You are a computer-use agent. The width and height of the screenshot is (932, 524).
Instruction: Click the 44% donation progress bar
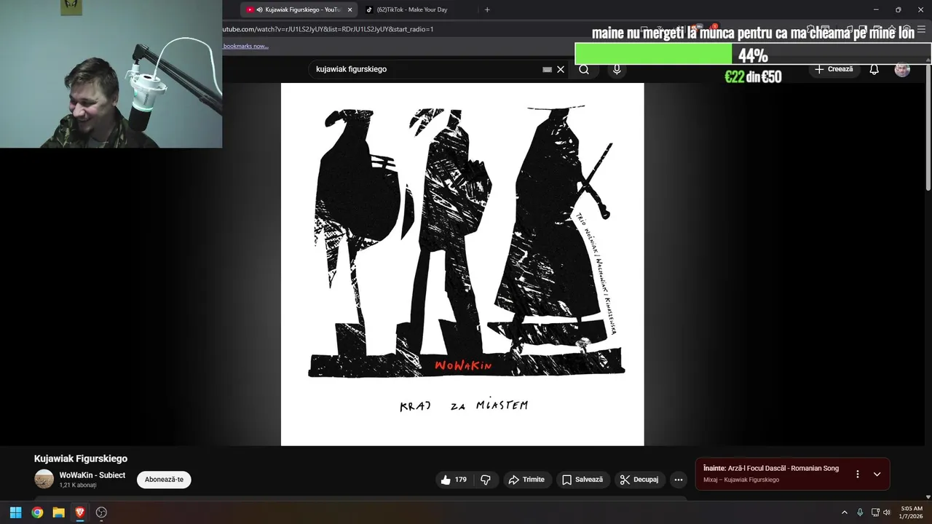(753, 55)
